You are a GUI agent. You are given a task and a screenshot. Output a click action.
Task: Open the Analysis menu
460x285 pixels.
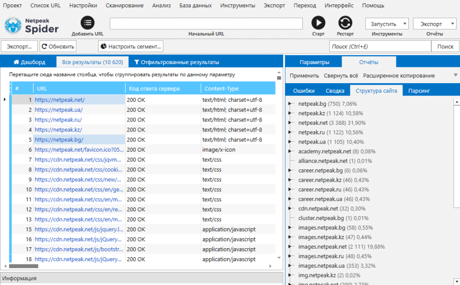[x=161, y=5]
